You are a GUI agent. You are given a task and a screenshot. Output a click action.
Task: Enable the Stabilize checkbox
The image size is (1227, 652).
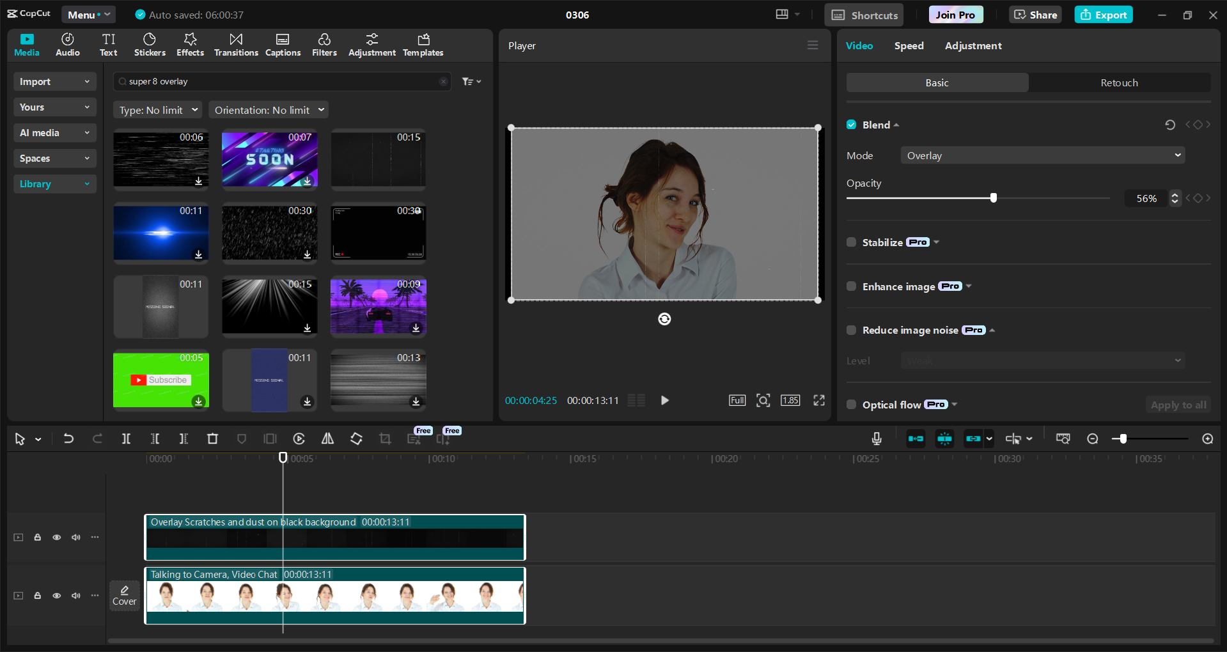coord(851,242)
